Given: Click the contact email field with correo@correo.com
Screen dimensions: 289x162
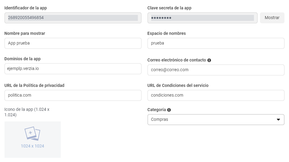Looking at the screenshot, I should (x=216, y=70).
